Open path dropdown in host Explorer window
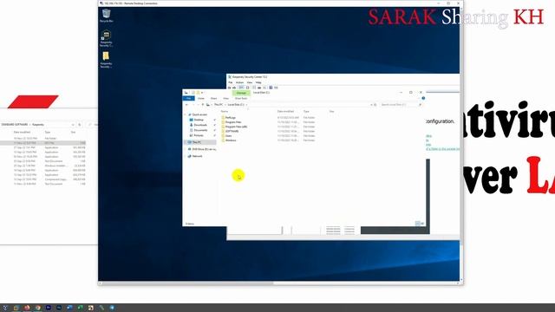The width and height of the screenshot is (555, 312). (73, 125)
